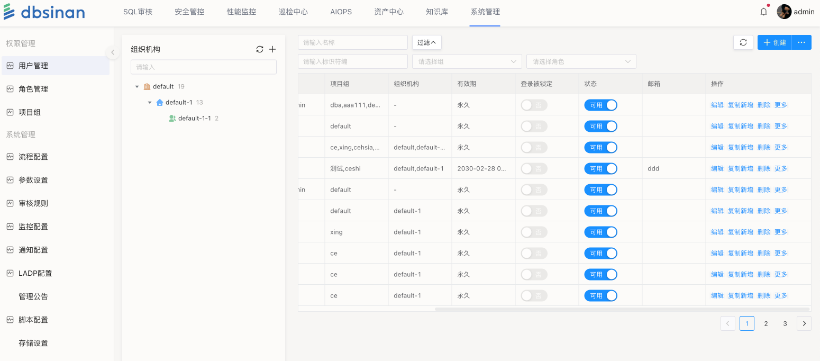Click the 创建 button
This screenshot has height=361, width=820.
click(x=775, y=42)
